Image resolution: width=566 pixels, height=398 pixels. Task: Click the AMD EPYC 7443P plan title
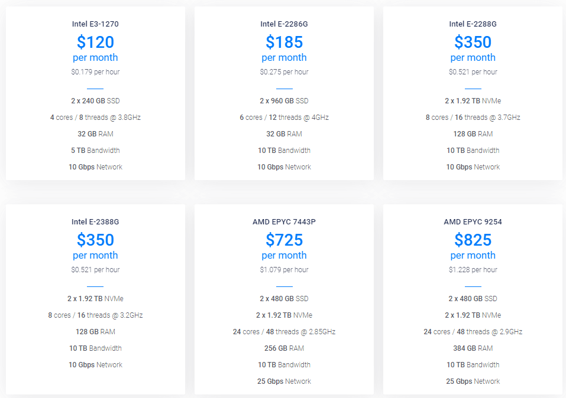284,221
